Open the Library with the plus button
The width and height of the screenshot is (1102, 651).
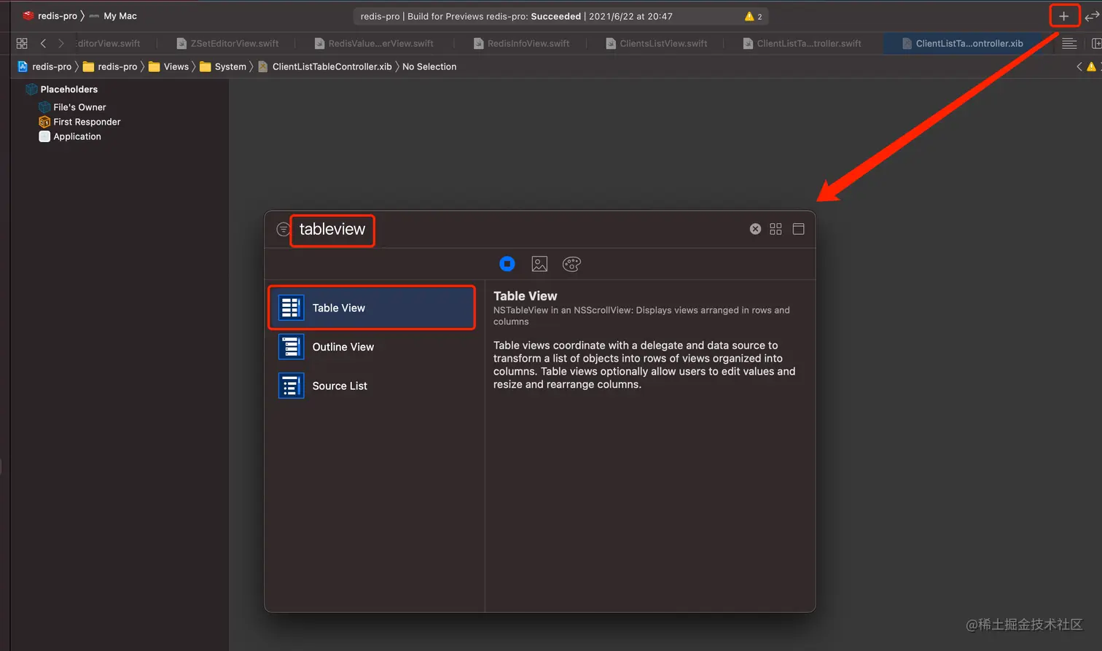click(x=1063, y=16)
